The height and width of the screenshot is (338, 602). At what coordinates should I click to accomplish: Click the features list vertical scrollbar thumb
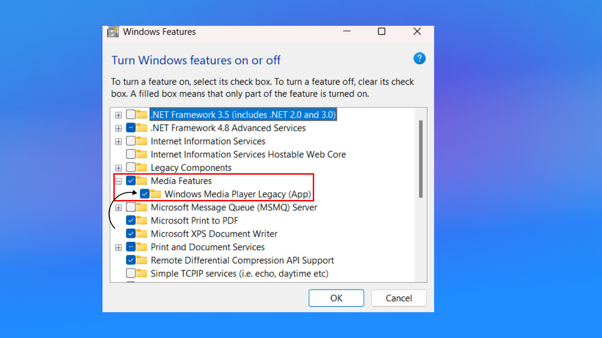[x=420, y=159]
